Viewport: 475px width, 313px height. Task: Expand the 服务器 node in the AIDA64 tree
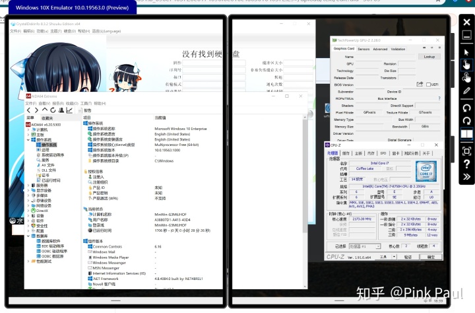[x=28, y=186]
